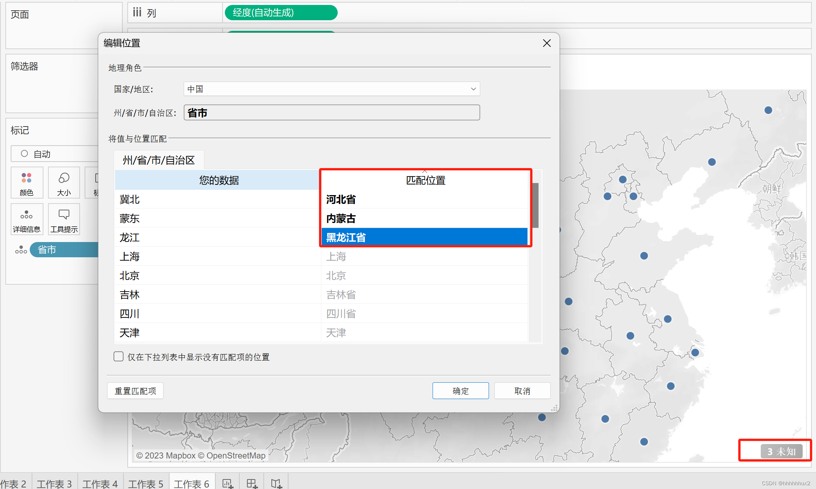Viewport: 816px width, 489px height.
Task: Click the new story icon
Action: pyautogui.click(x=276, y=483)
